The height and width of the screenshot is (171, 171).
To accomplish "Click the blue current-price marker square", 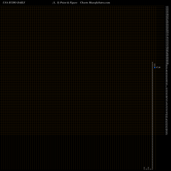I will (155, 67).
